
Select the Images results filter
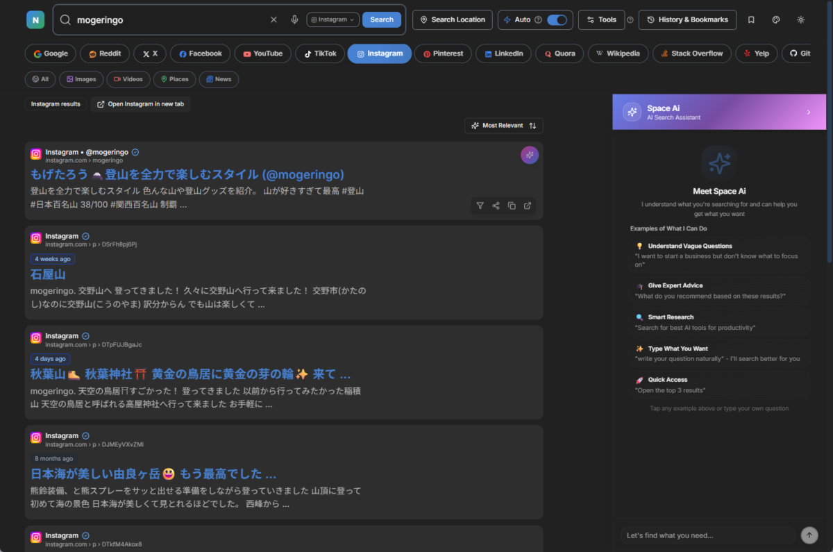point(81,78)
